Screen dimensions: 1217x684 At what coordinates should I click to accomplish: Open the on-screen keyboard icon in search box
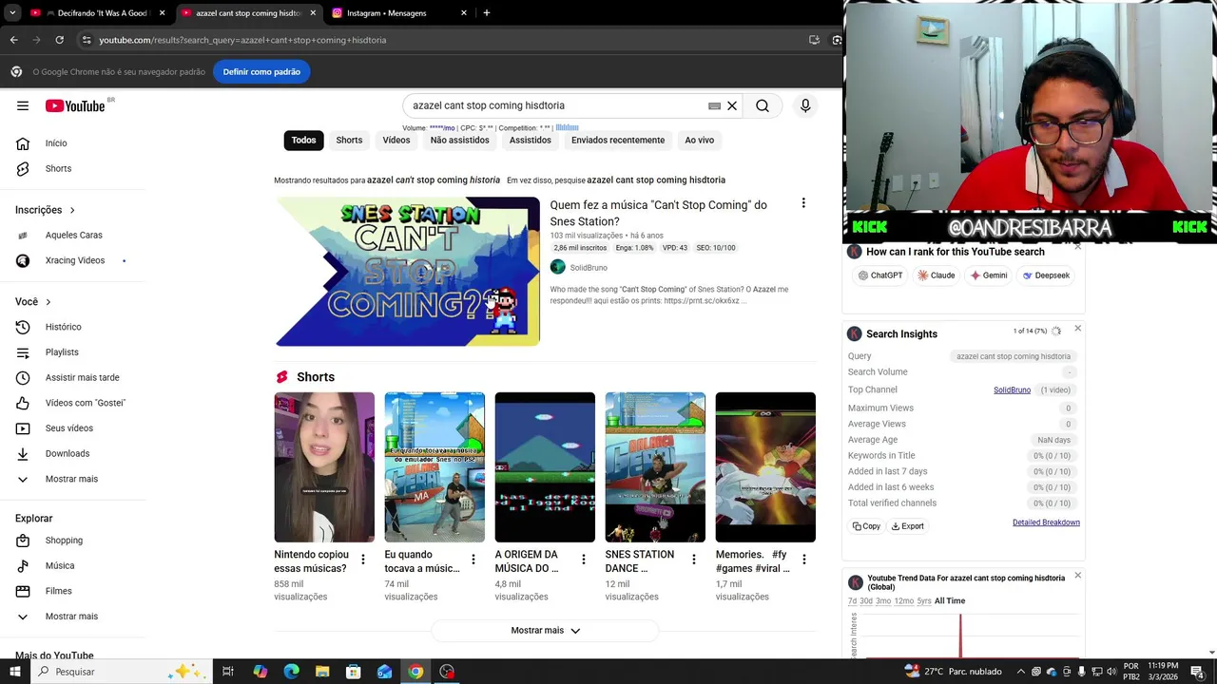714,106
